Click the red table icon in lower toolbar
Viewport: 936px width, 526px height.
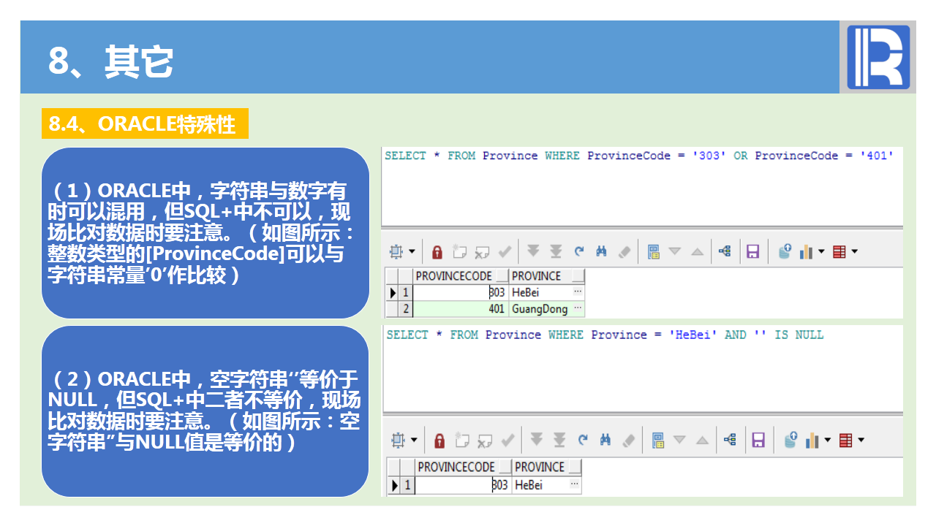(x=846, y=440)
